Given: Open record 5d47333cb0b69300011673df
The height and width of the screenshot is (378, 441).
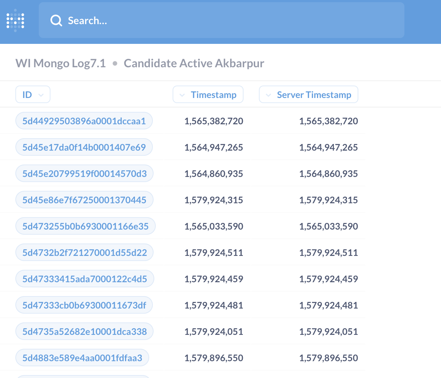Looking at the screenshot, I should (x=84, y=305).
